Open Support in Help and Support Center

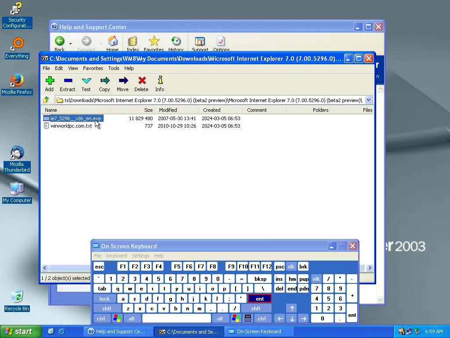coord(200,44)
